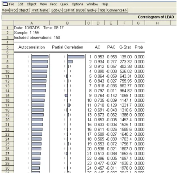The height and width of the screenshot is (175, 177).
Task: Click the 'Prob' column label
Action: click(139, 47)
